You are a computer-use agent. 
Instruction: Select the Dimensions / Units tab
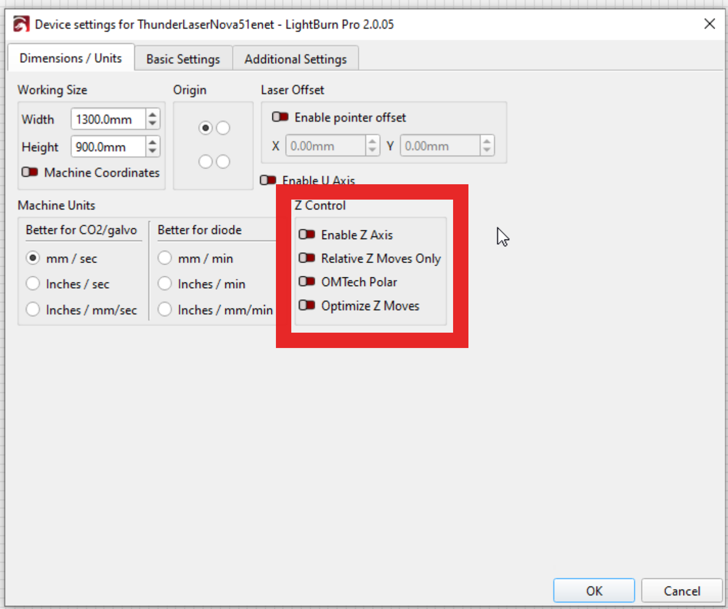(71, 58)
